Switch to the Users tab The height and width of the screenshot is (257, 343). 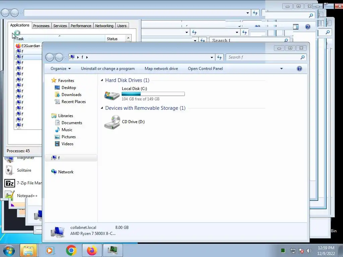click(x=122, y=26)
